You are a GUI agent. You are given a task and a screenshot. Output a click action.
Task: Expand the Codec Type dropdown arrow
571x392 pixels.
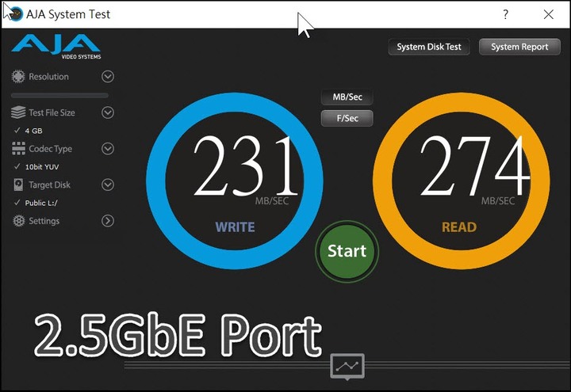point(108,148)
